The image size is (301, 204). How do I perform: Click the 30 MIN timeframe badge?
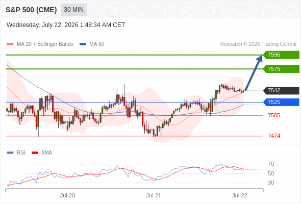(73, 10)
